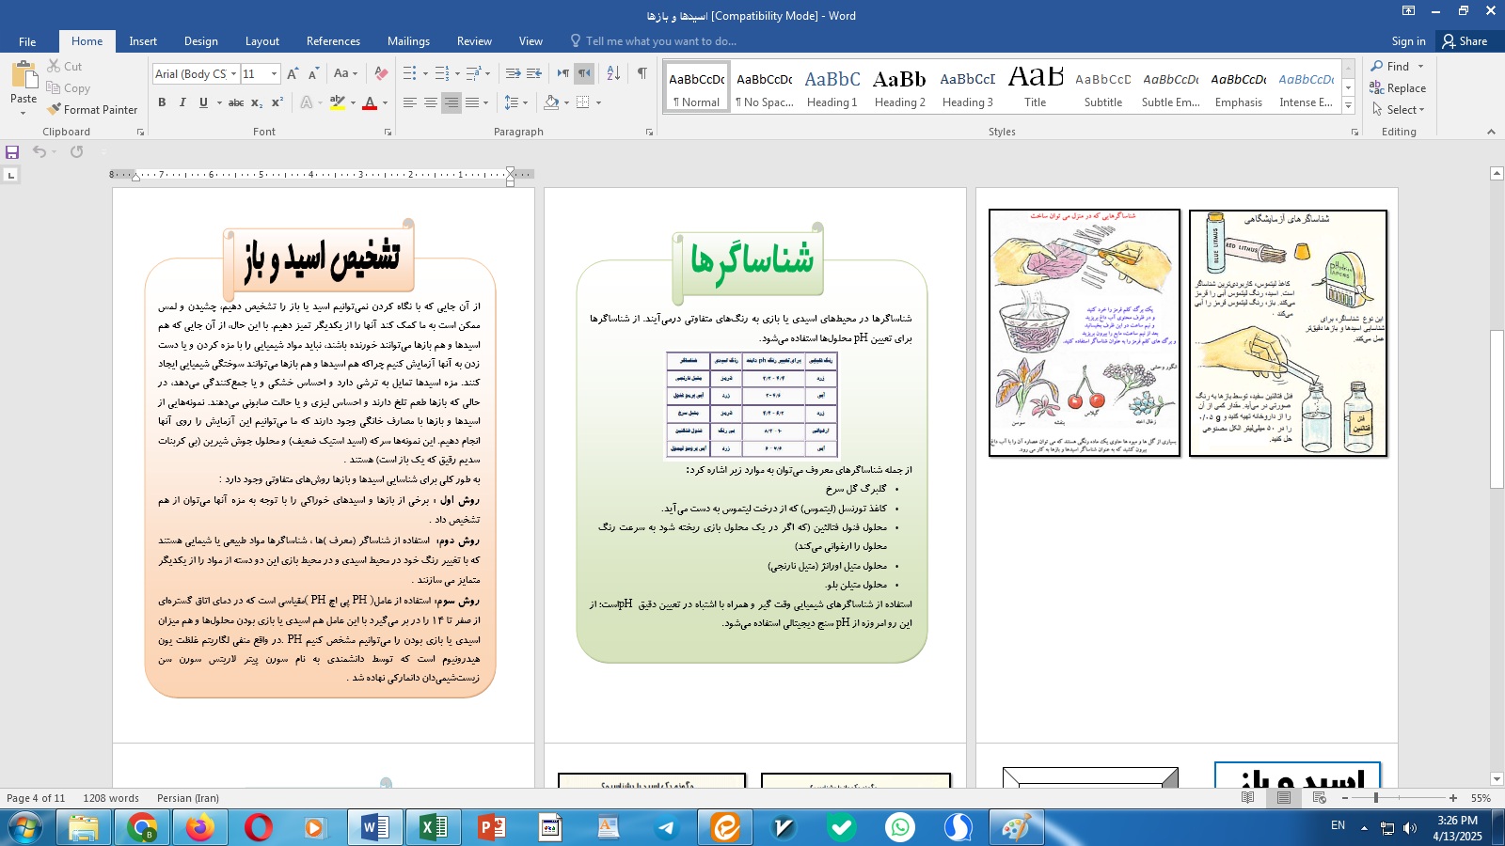Click the Clear All Formatting icon

[x=381, y=73]
